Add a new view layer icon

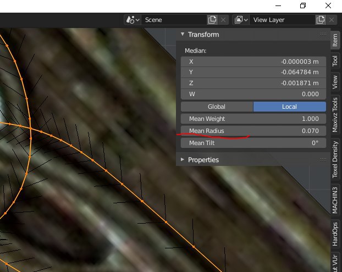coord(321,20)
